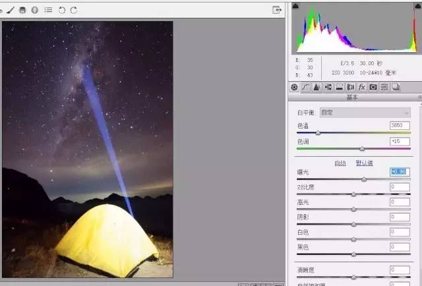Select the Graduated Filter tool

(x=22, y=11)
